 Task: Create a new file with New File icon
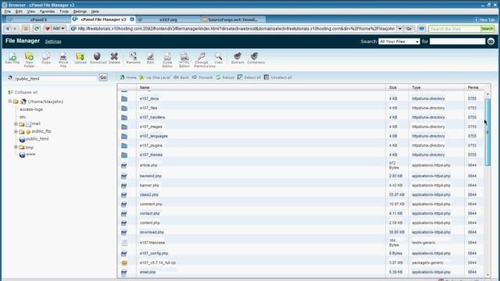click(12, 59)
